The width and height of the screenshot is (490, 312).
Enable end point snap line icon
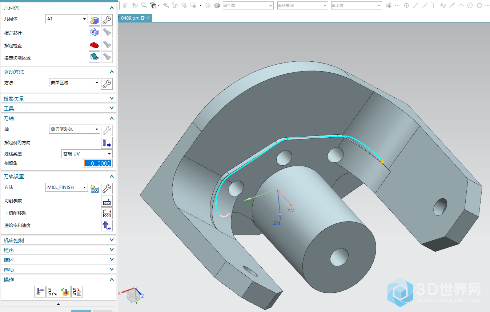pyautogui.click(x=415, y=5)
